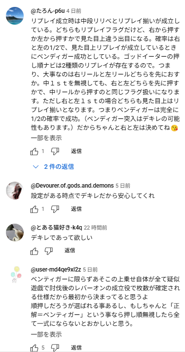This screenshot has height=352, width=185.
Task: Dislike the comment by @Devourer.of.gods.and.demons
Action: pyautogui.click(x=55, y=209)
